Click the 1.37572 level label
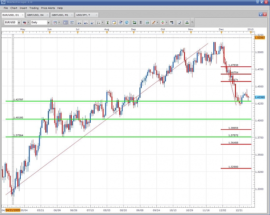 233,135
